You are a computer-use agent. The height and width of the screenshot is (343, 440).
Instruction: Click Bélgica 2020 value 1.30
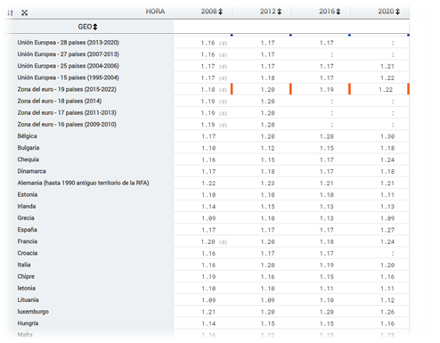pos(387,136)
